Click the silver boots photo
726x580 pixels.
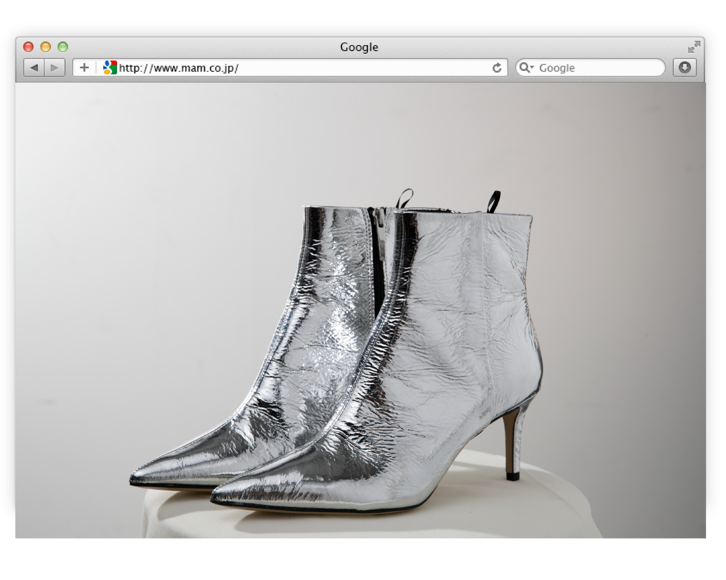point(360,310)
